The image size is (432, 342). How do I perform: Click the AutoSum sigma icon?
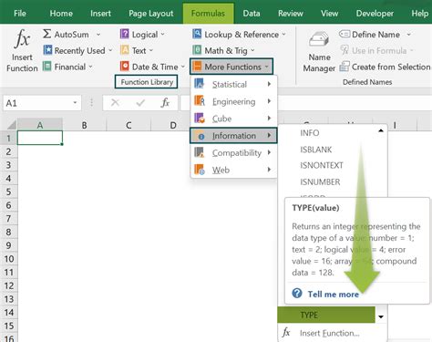tap(46, 34)
